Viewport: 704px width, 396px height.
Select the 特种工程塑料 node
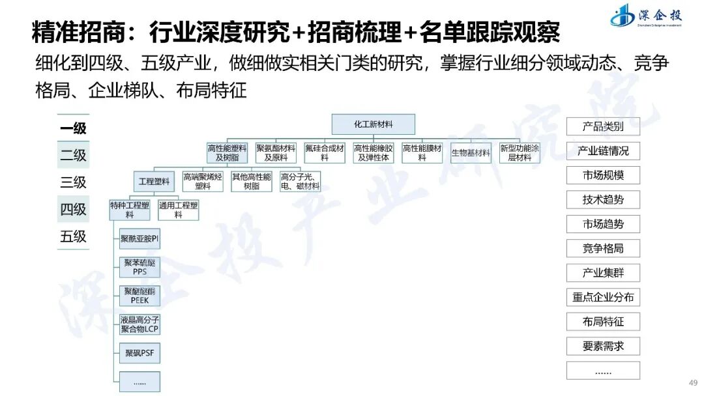[x=128, y=210]
